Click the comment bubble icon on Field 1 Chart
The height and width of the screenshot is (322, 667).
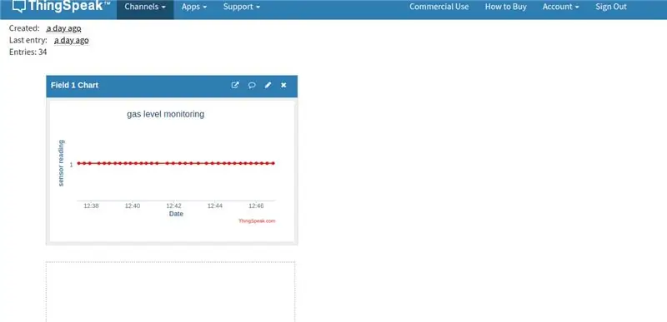click(252, 85)
